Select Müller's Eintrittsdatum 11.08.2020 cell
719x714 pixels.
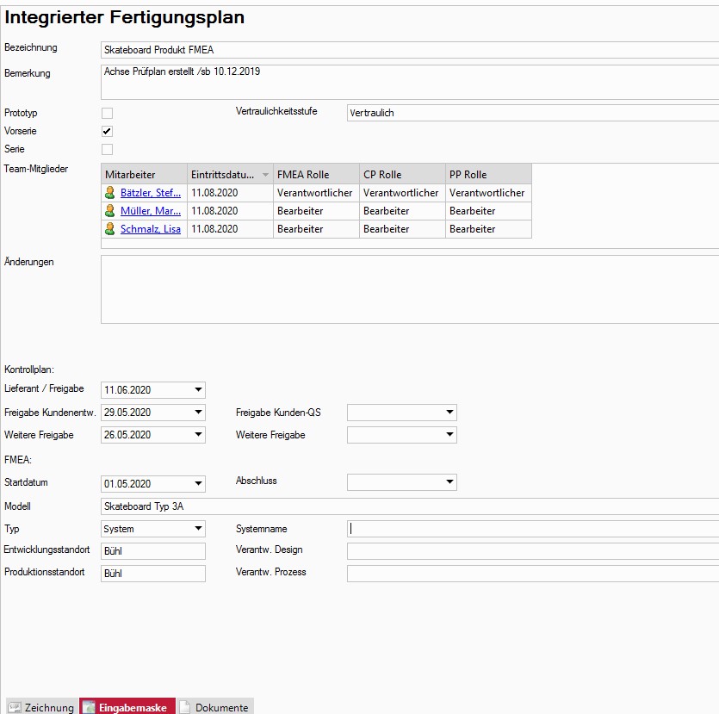(230, 210)
